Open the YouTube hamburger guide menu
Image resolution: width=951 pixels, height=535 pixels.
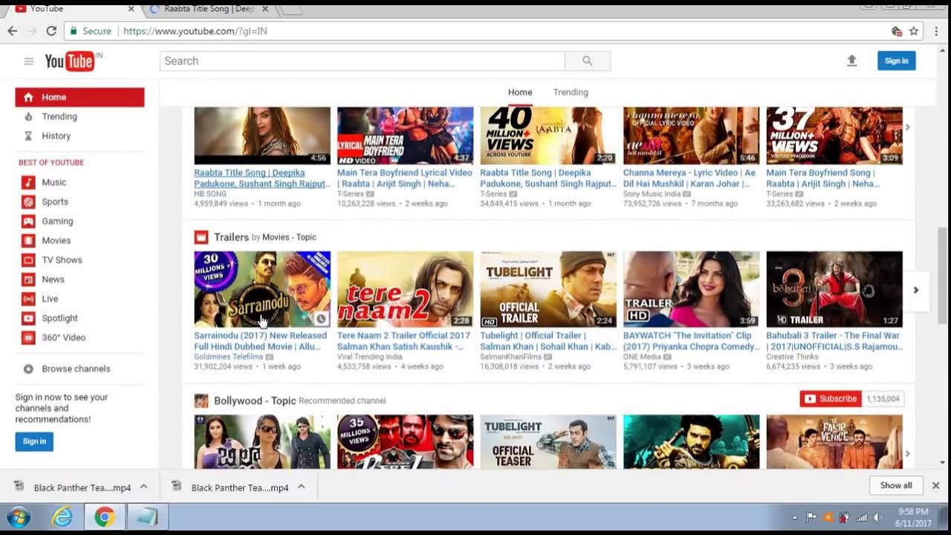coord(29,61)
